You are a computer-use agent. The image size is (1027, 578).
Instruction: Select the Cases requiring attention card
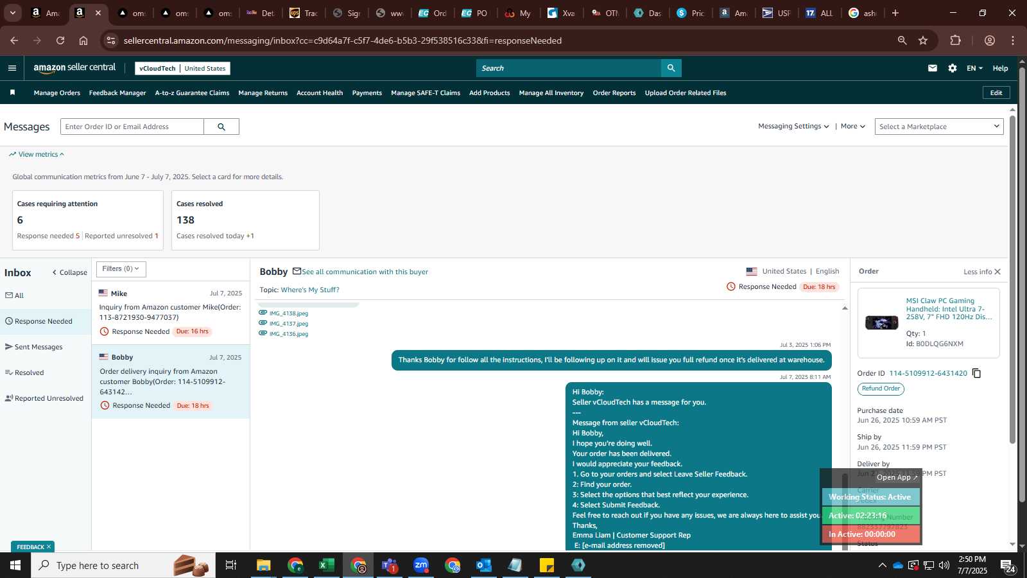tap(88, 220)
